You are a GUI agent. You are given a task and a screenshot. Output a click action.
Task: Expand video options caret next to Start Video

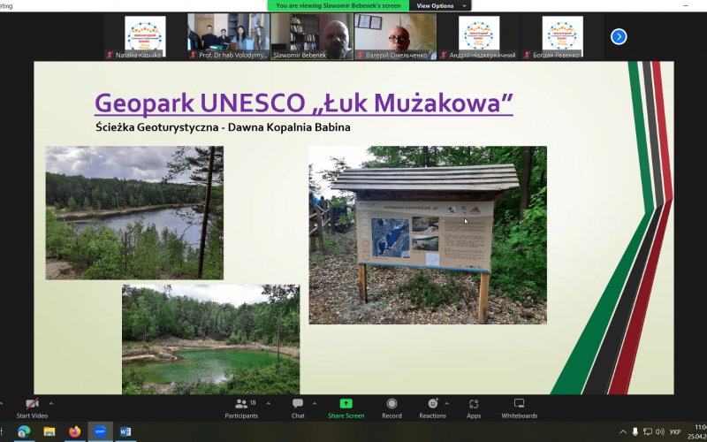51,404
